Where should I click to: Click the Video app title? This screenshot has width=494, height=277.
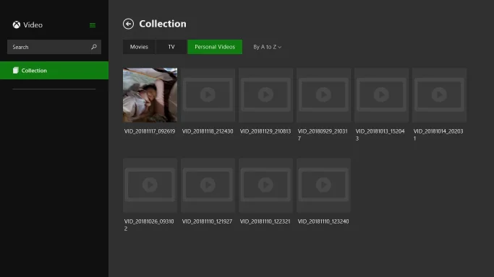33,25
